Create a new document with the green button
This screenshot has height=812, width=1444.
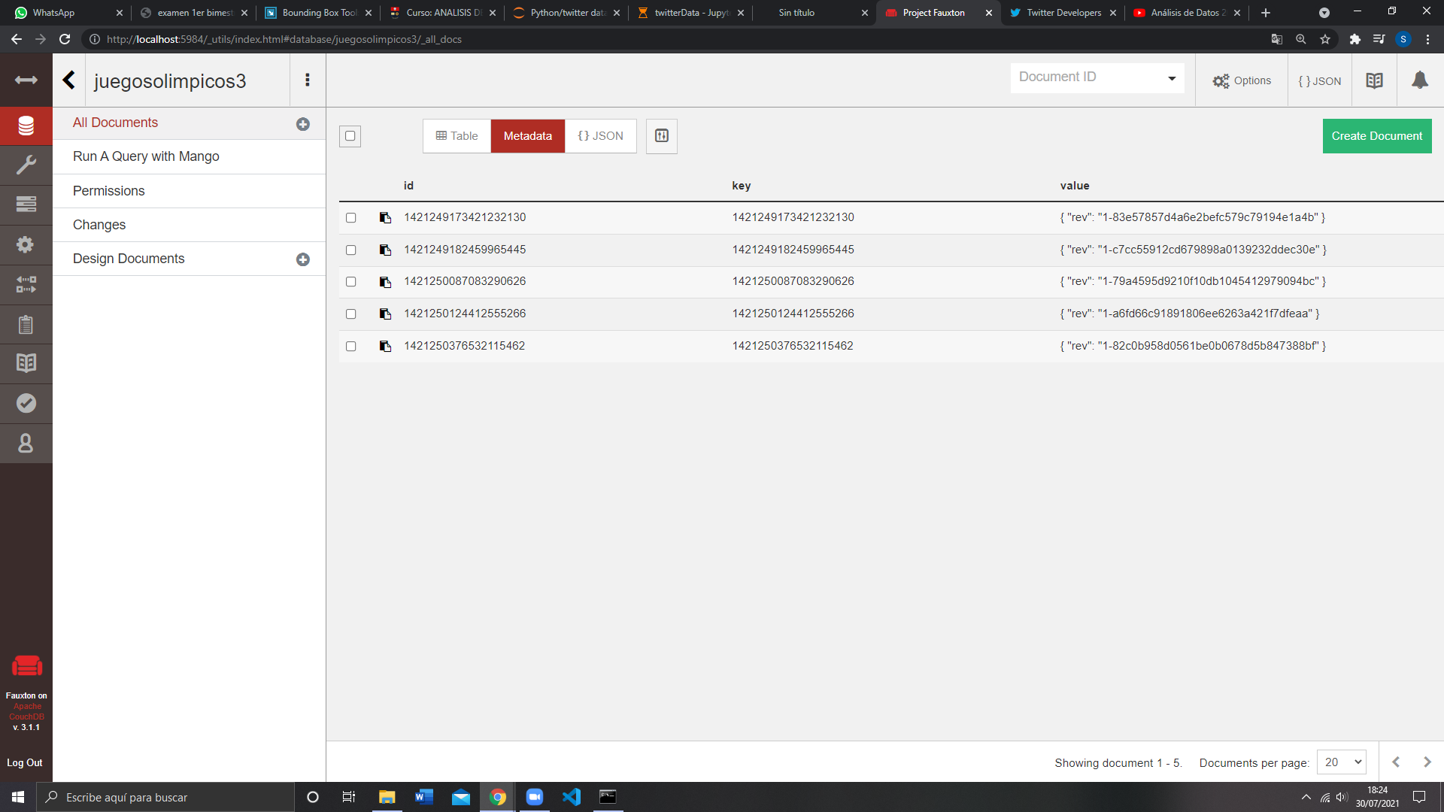coord(1376,136)
